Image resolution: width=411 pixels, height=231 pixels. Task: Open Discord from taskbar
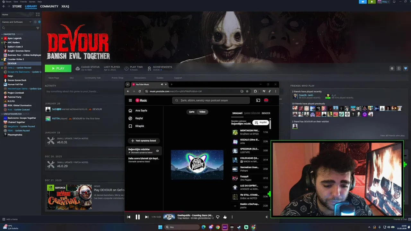[211, 227]
